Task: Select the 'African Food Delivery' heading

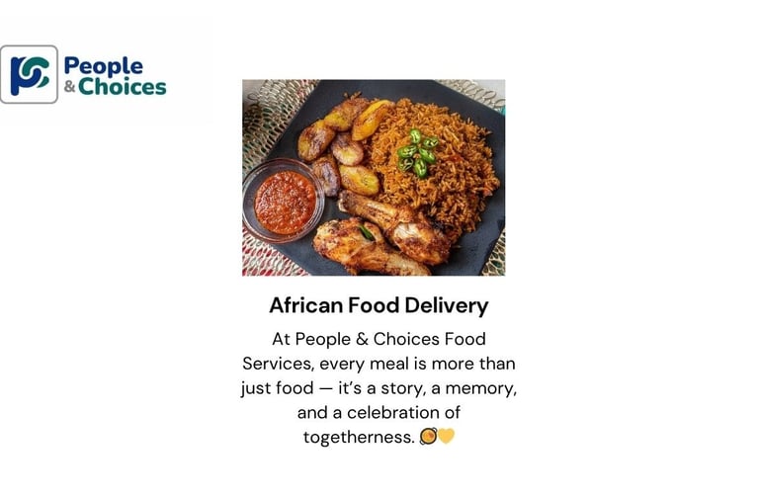Action: coord(379,305)
